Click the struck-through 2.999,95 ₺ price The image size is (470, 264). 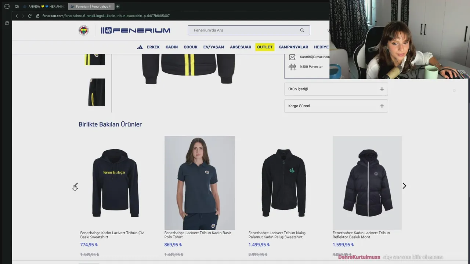pyautogui.click(x=258, y=254)
